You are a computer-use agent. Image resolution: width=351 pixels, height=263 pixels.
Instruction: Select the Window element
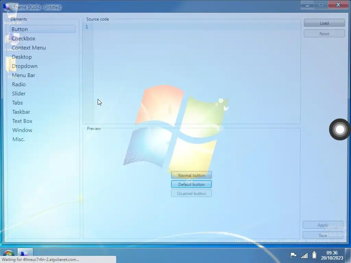click(22, 130)
